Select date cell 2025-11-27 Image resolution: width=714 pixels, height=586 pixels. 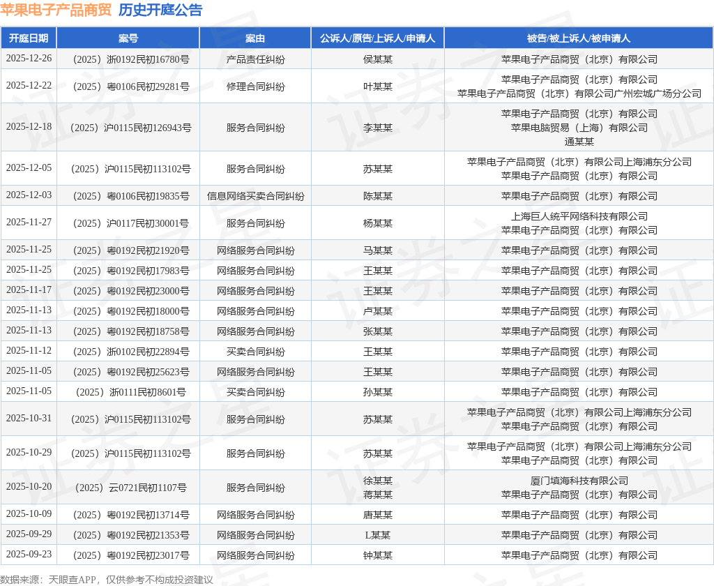click(x=29, y=223)
